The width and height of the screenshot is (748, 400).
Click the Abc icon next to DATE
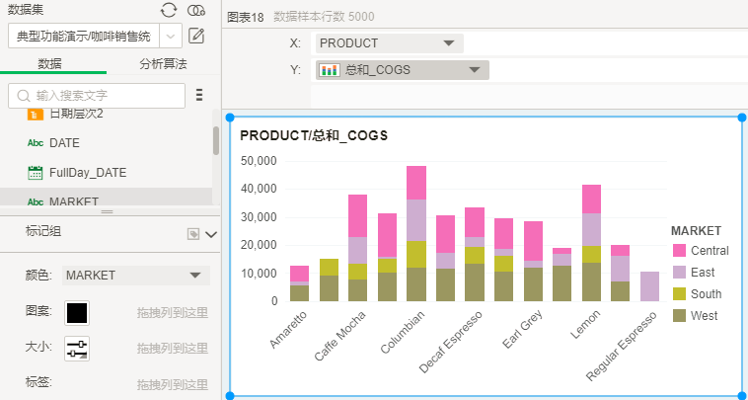pos(36,143)
